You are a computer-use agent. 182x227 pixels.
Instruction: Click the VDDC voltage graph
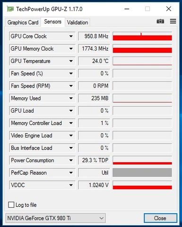142,185
